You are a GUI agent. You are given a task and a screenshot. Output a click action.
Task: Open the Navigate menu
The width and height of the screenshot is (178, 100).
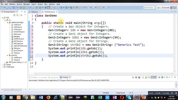point(27,4)
